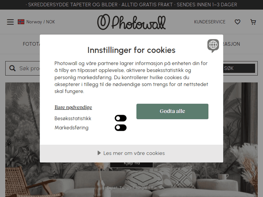This screenshot has height=197, width=263.
Task: Click the Bare nødvendige link
Action: click(73, 107)
